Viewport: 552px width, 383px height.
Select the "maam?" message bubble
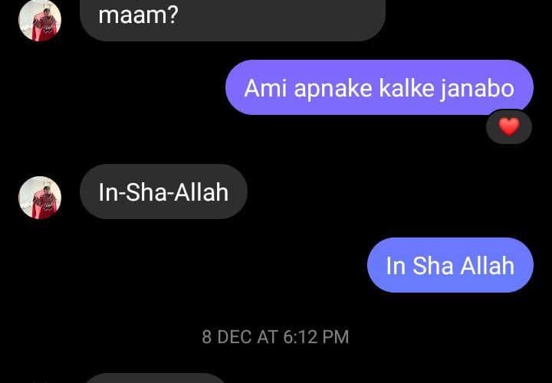(x=232, y=19)
